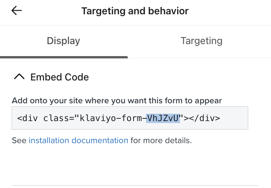The image size is (271, 188).
Task: Switch to the Display tab
Action: [63, 41]
